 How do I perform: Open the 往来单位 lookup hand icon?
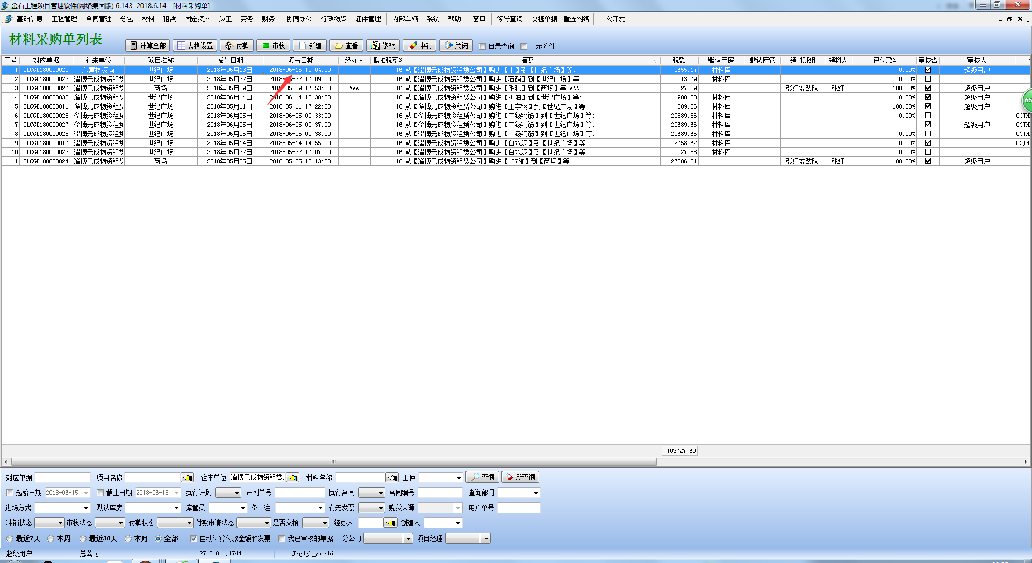click(293, 478)
